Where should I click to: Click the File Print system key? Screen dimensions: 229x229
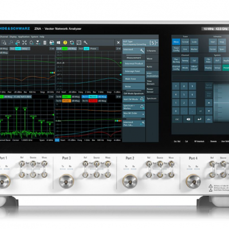(x=208, y=61)
